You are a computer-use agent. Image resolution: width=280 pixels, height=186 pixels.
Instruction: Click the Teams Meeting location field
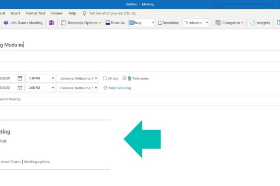pos(140,99)
